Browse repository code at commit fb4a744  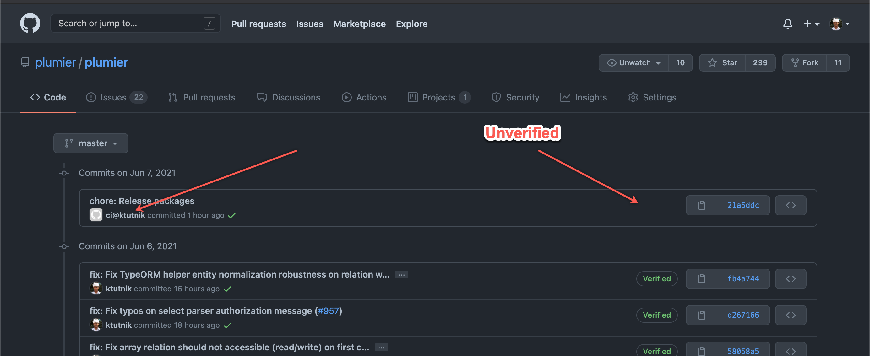pos(791,278)
